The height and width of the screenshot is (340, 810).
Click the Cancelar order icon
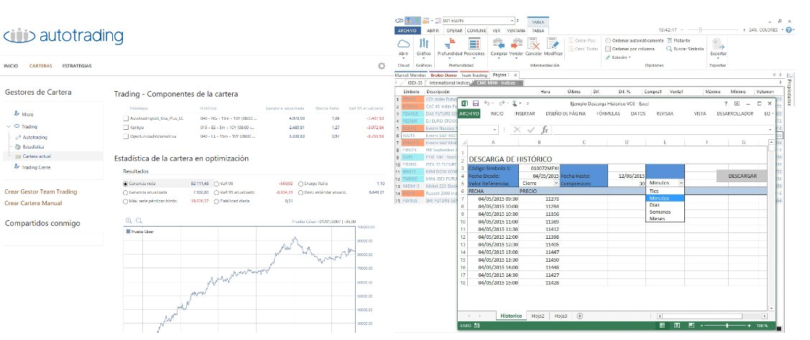[x=533, y=44]
